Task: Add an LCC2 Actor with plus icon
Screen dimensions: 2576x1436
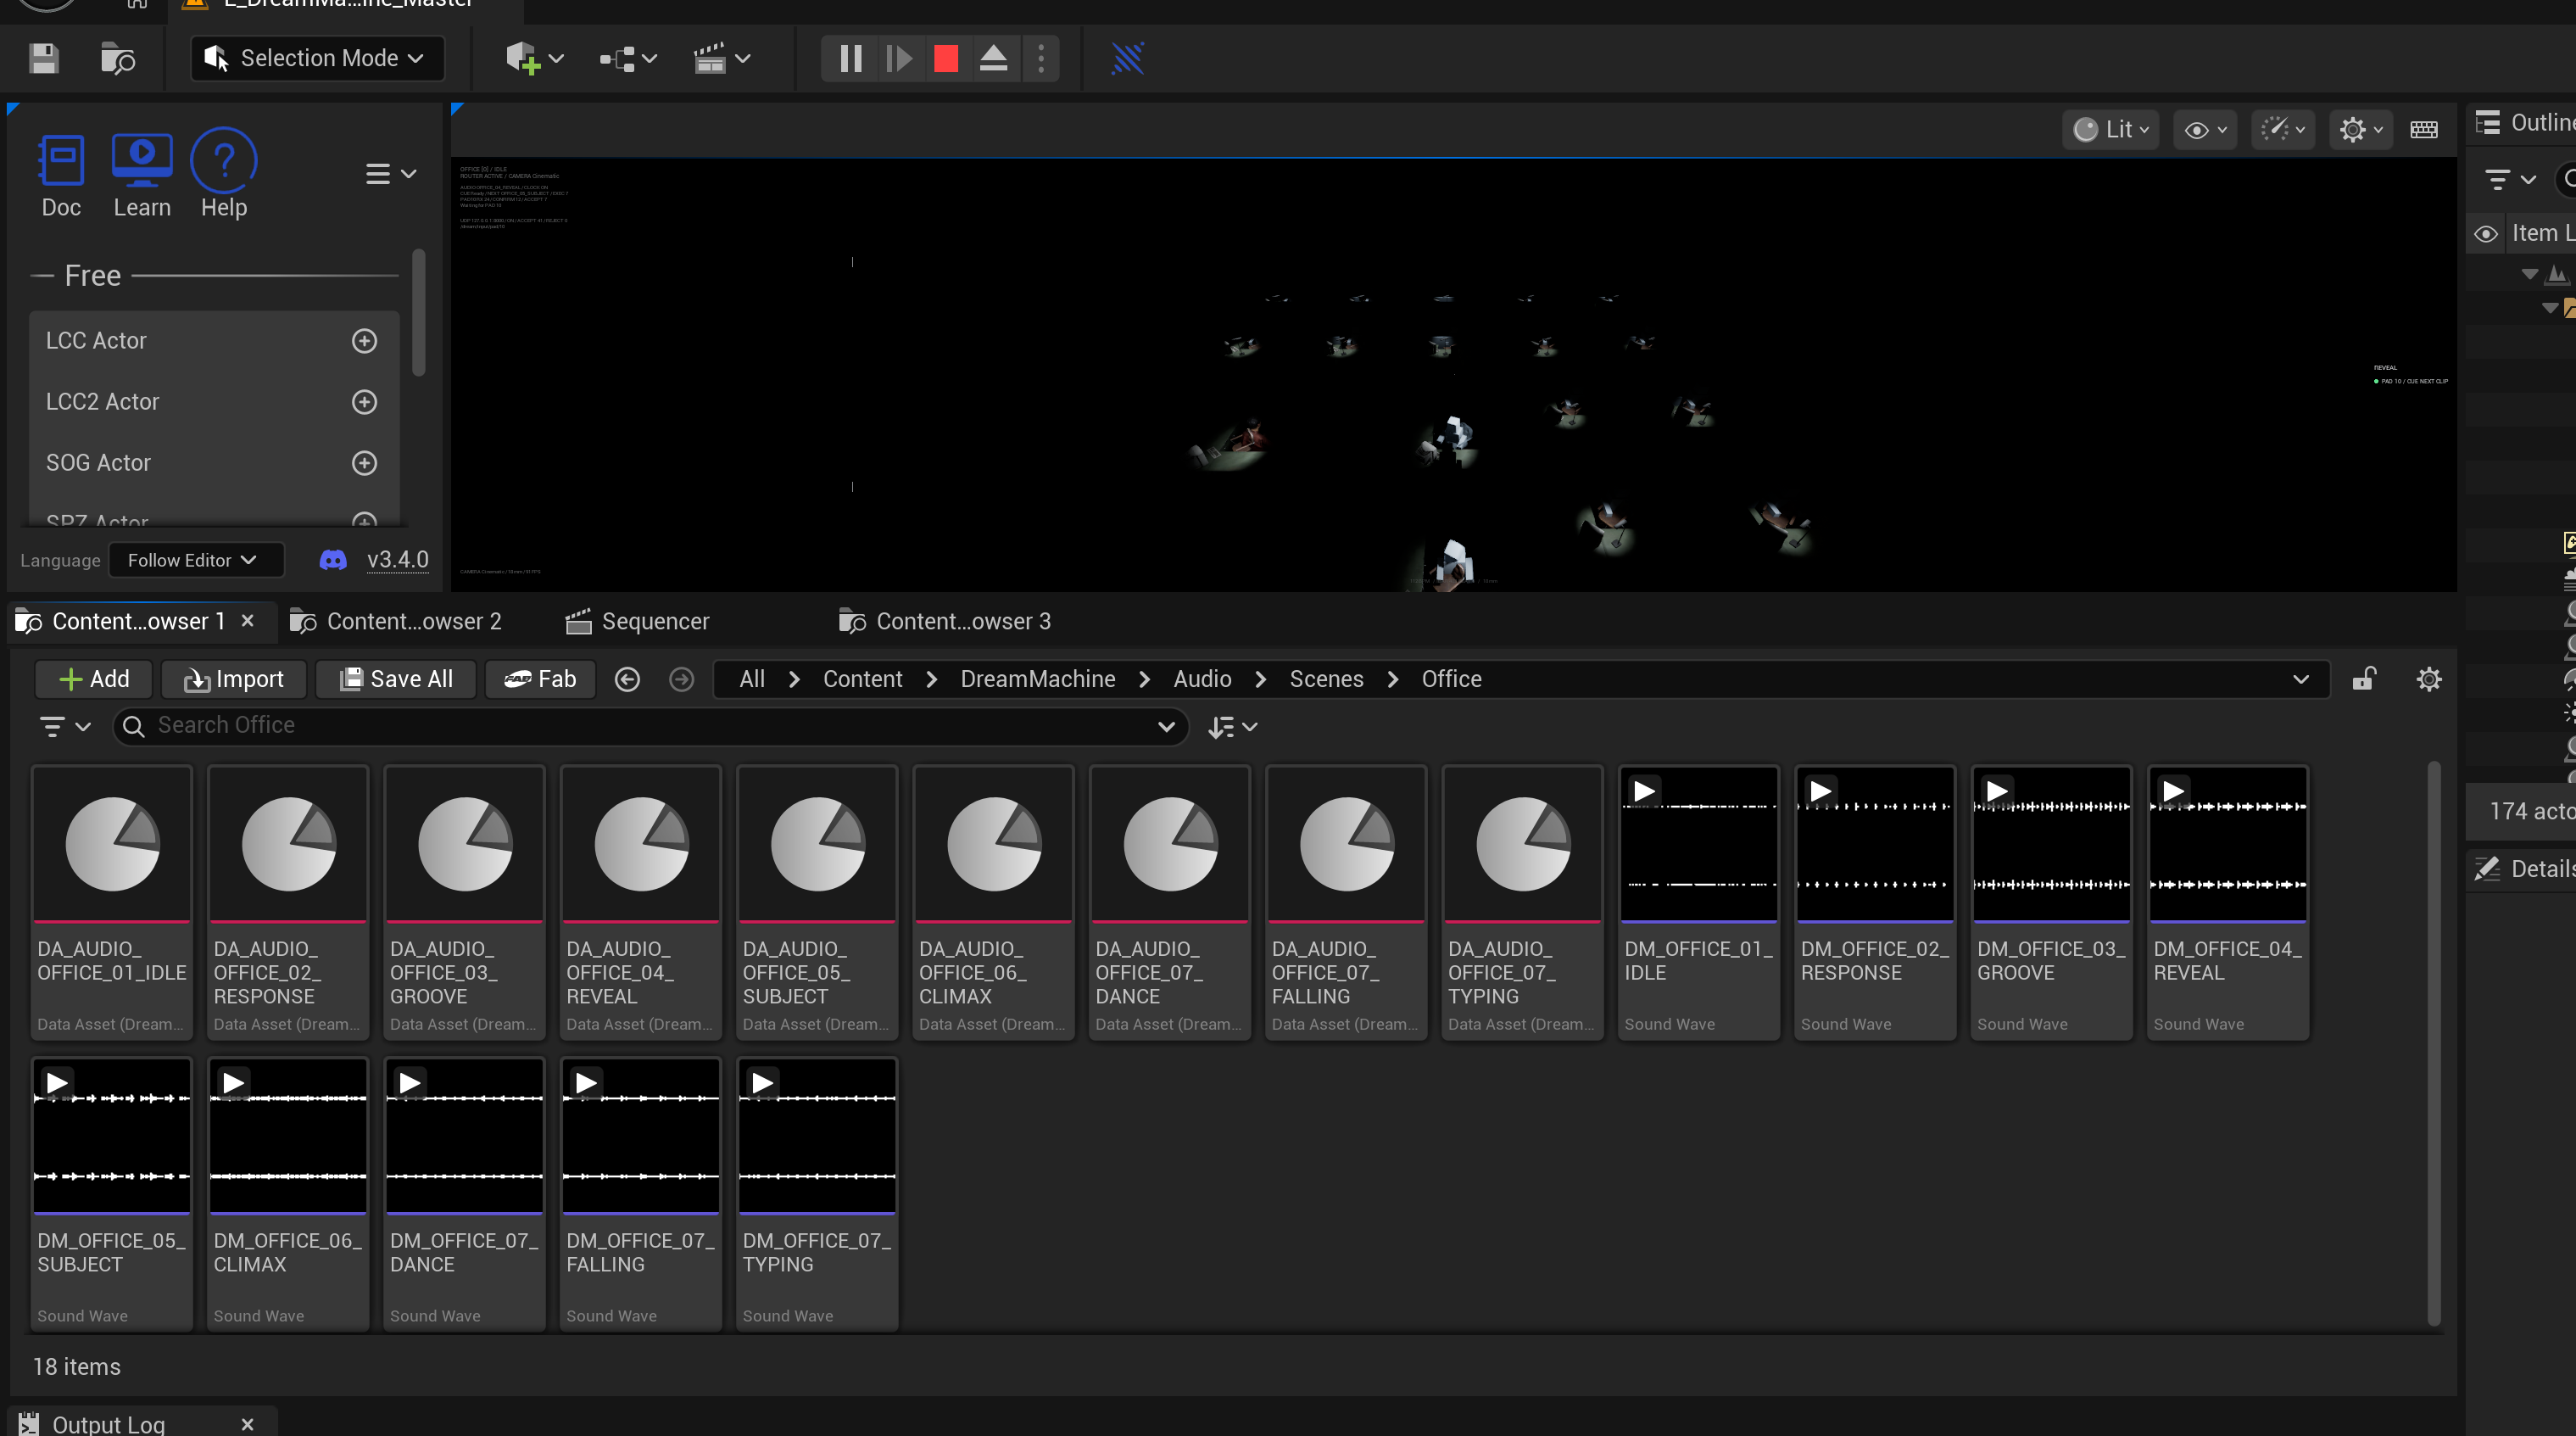Action: coord(365,402)
